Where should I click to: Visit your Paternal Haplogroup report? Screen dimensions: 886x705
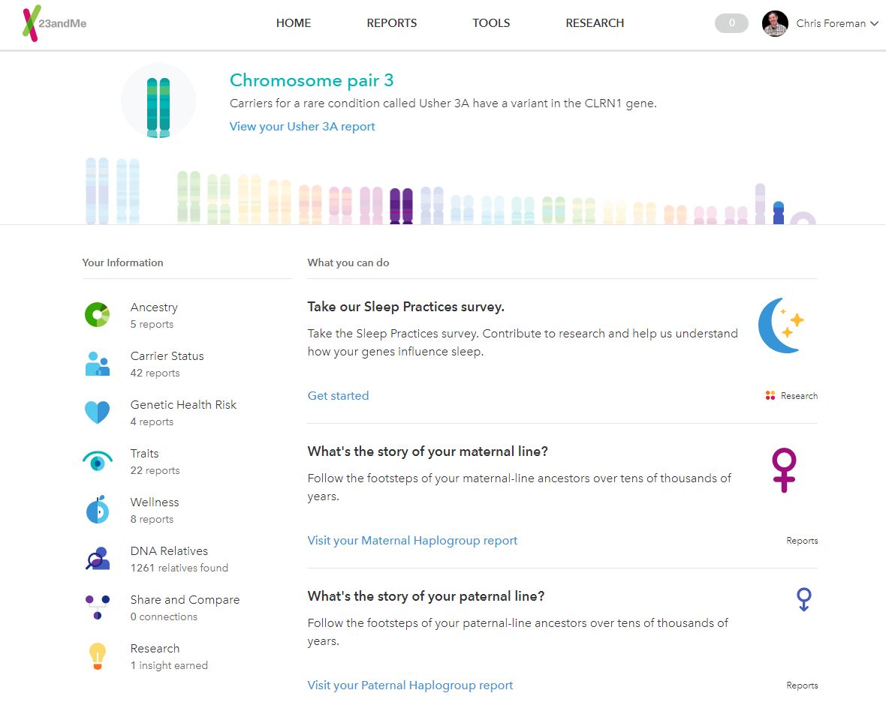pos(410,685)
